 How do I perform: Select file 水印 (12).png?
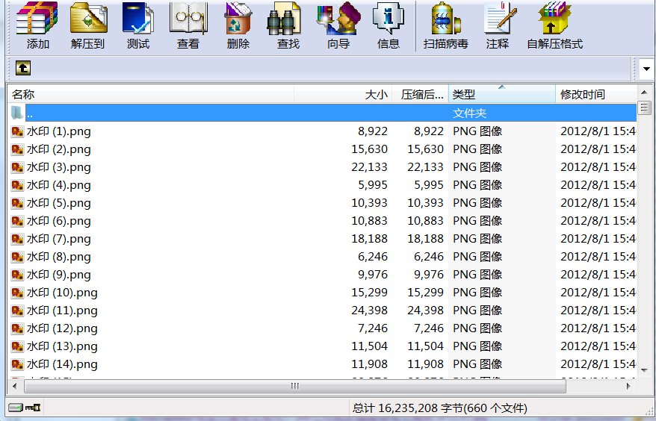coord(323,328)
